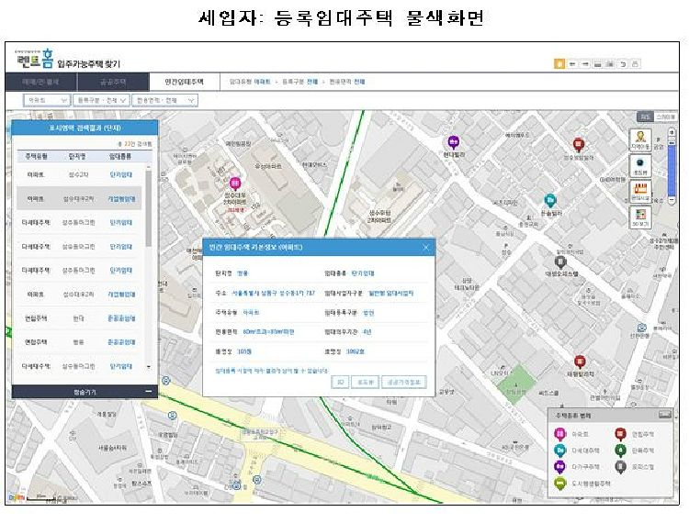The image size is (689, 523).
Task: Click the map zoom-in plus button
Action: click(672, 132)
